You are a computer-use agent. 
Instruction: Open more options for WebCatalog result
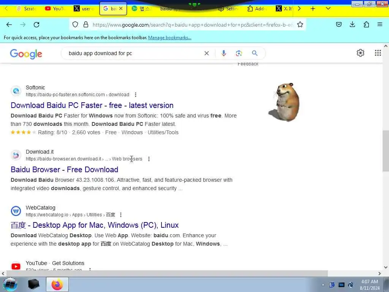click(121, 215)
